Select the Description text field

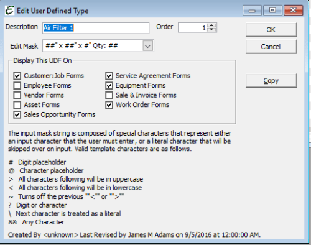point(96,28)
